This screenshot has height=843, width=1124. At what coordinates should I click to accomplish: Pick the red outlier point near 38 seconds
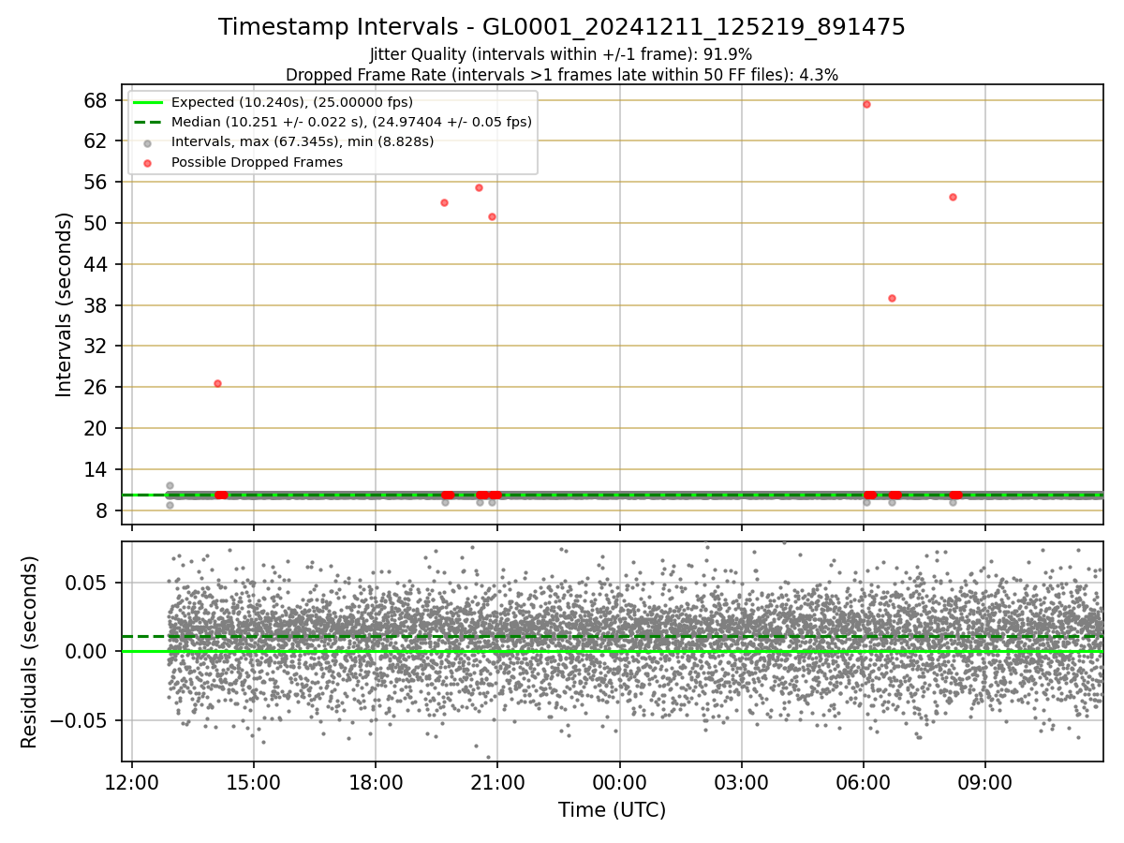pyautogui.click(x=892, y=298)
